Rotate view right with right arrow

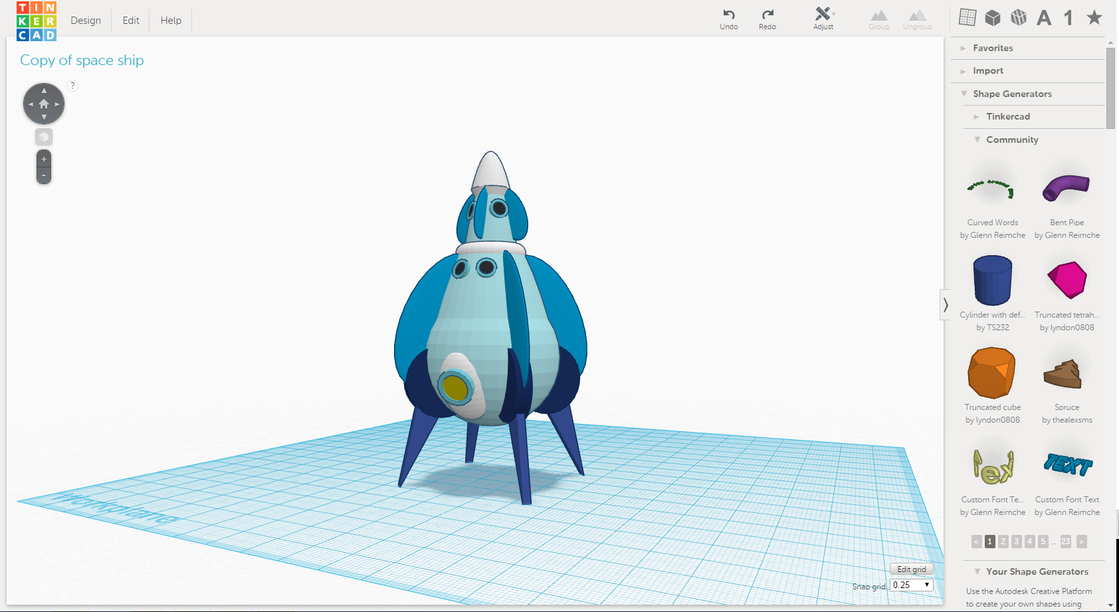point(57,104)
